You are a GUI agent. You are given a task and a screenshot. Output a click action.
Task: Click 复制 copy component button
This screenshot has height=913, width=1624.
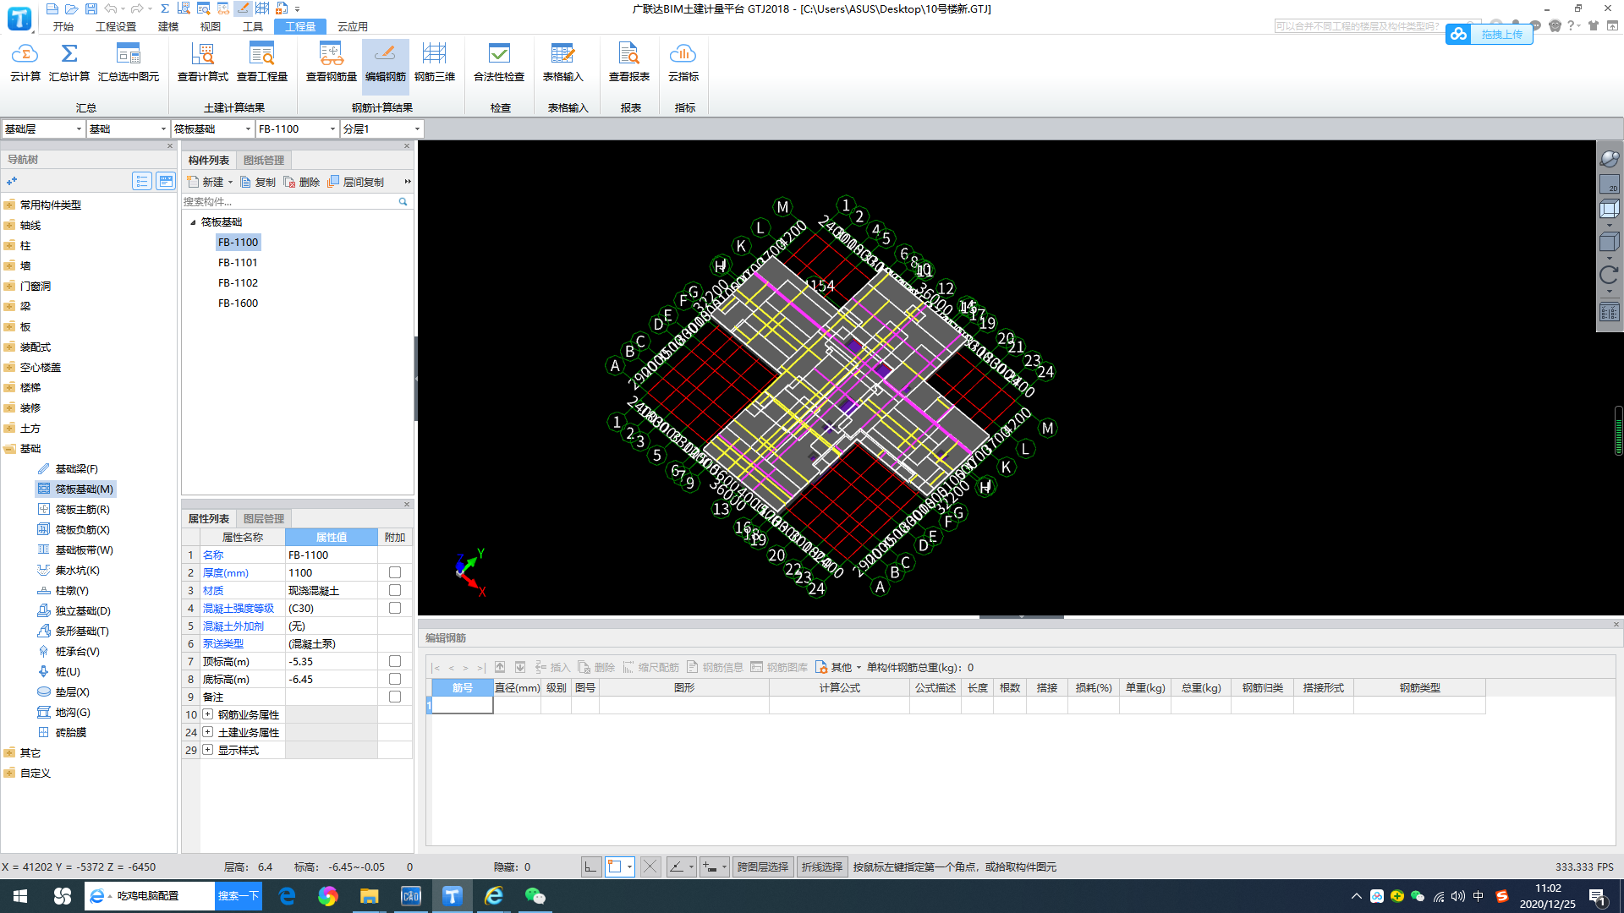[x=258, y=182]
